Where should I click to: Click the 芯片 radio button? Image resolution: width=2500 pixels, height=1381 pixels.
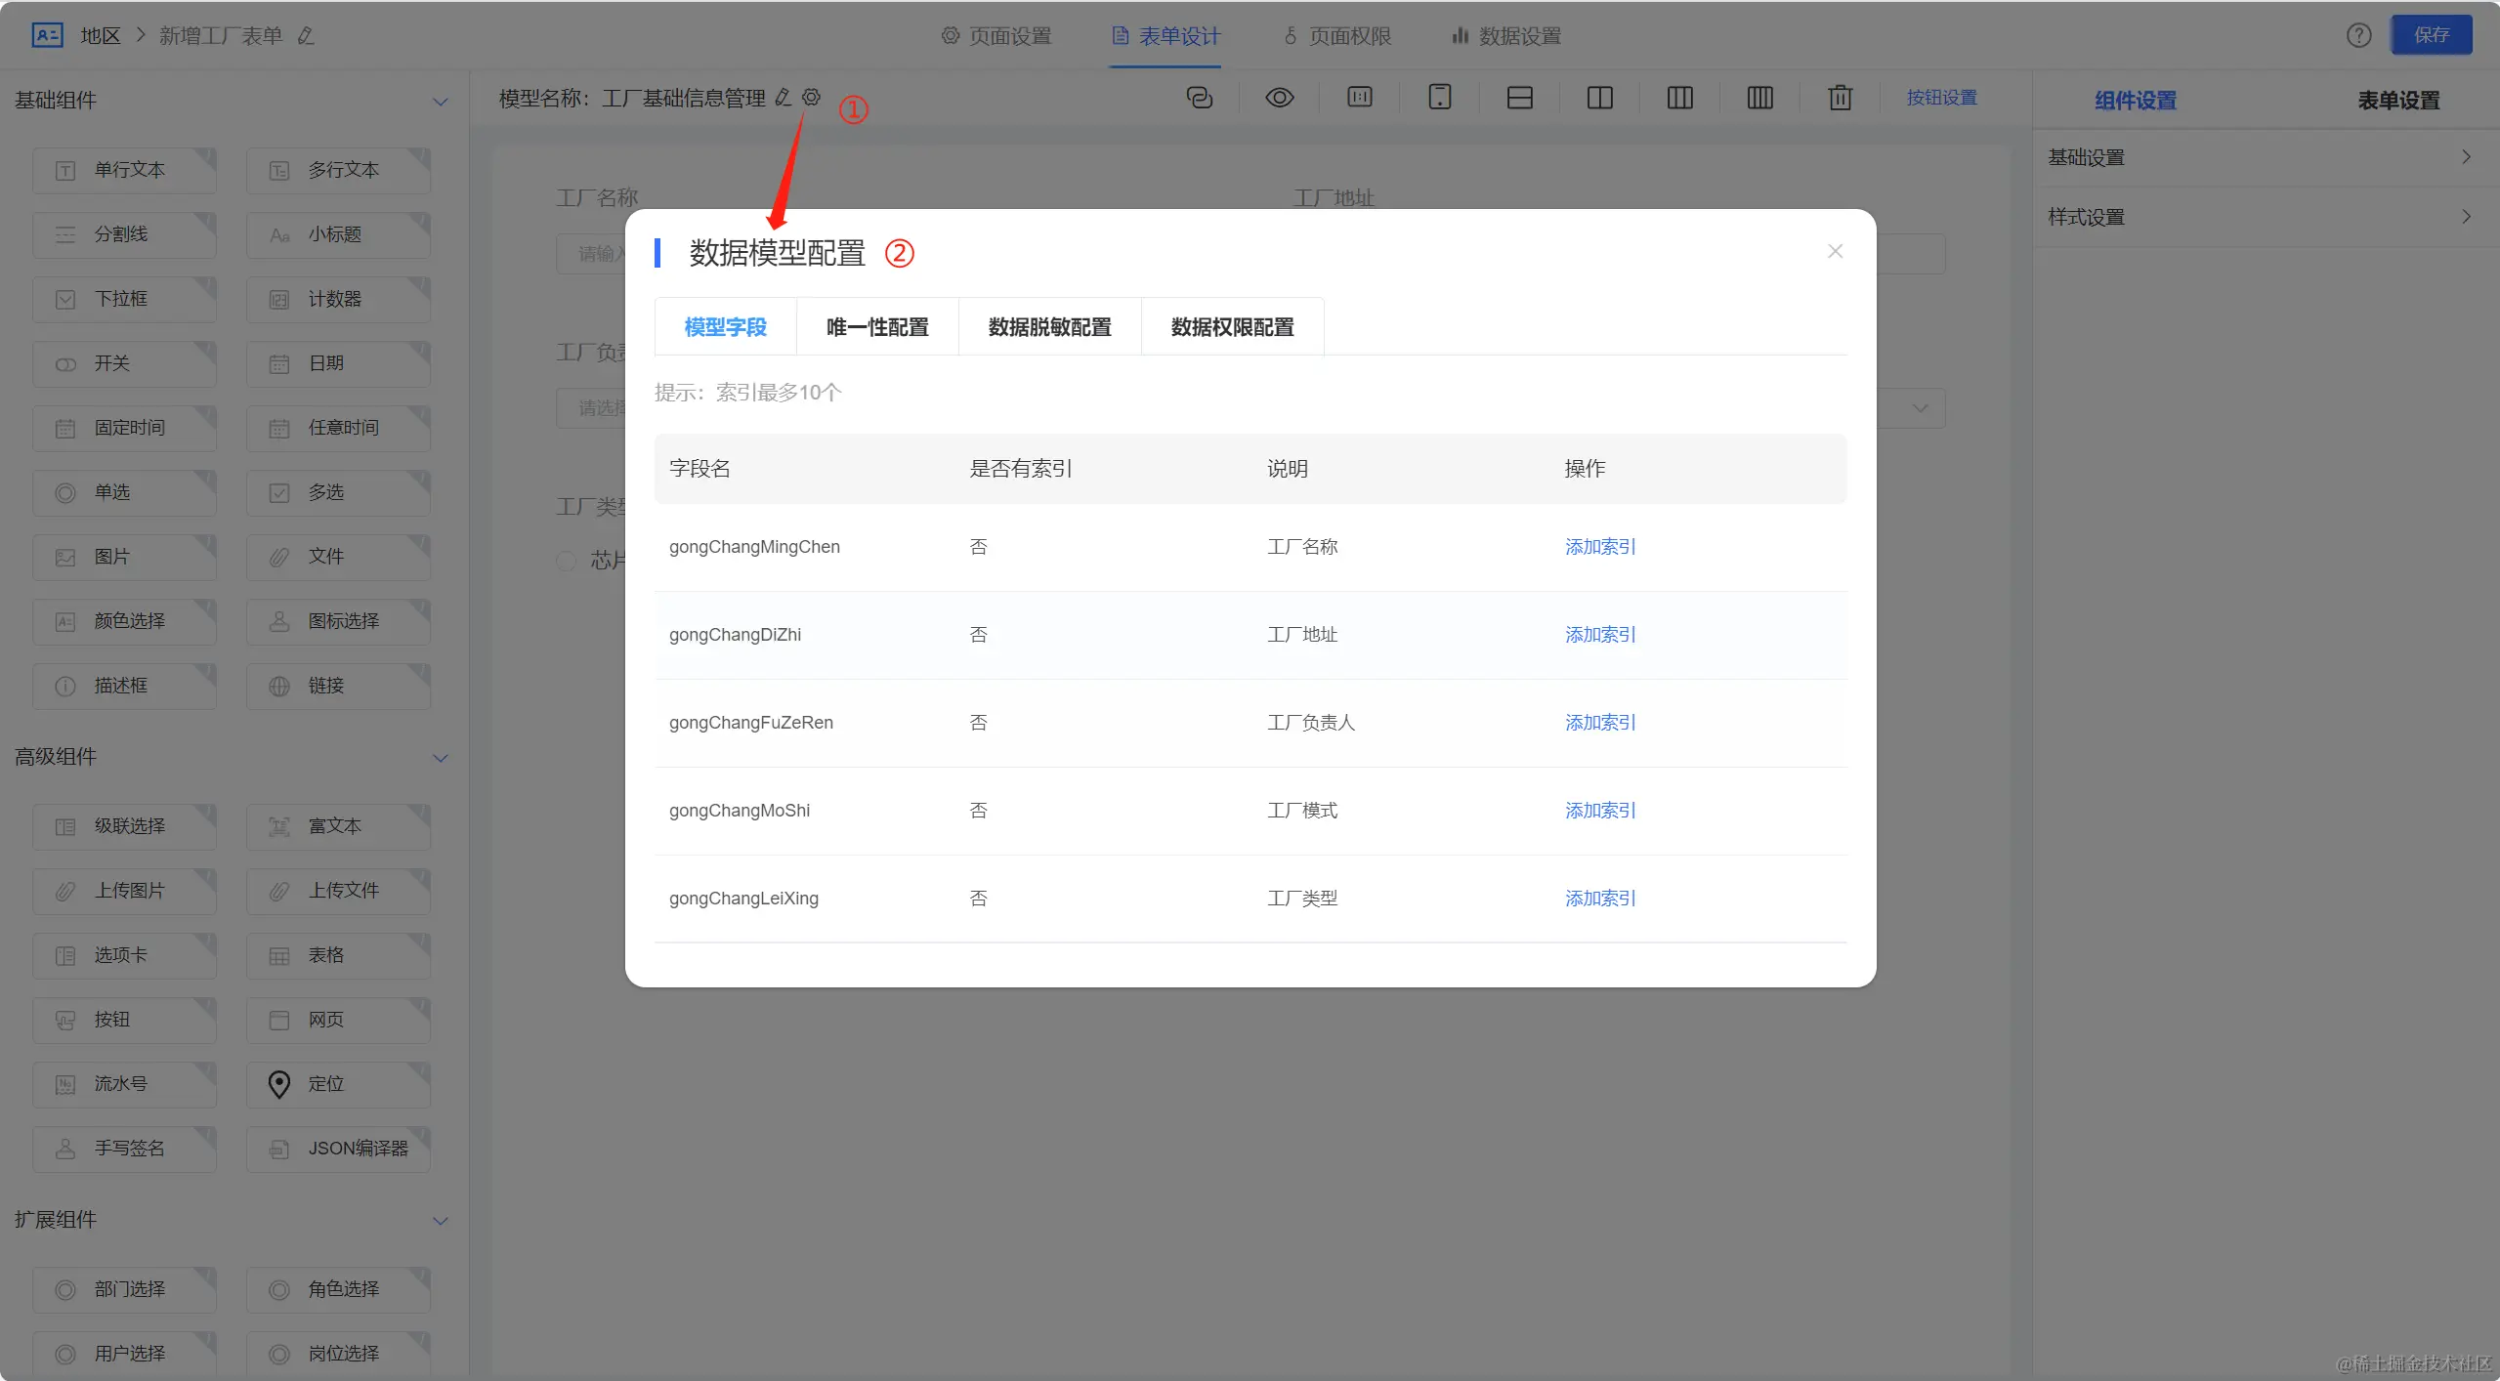point(566,561)
